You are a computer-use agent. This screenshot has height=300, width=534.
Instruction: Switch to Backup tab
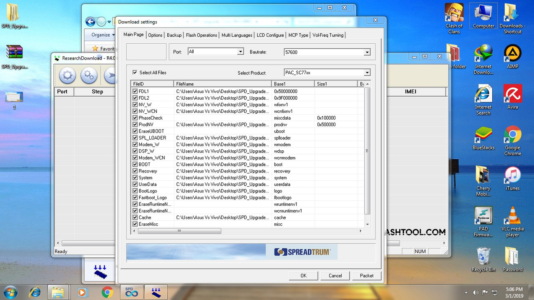[x=174, y=35]
